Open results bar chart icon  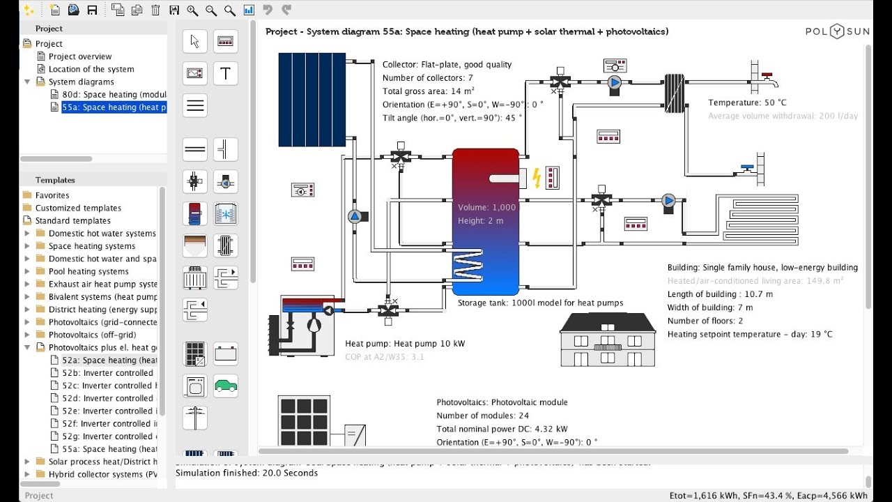pos(248,10)
